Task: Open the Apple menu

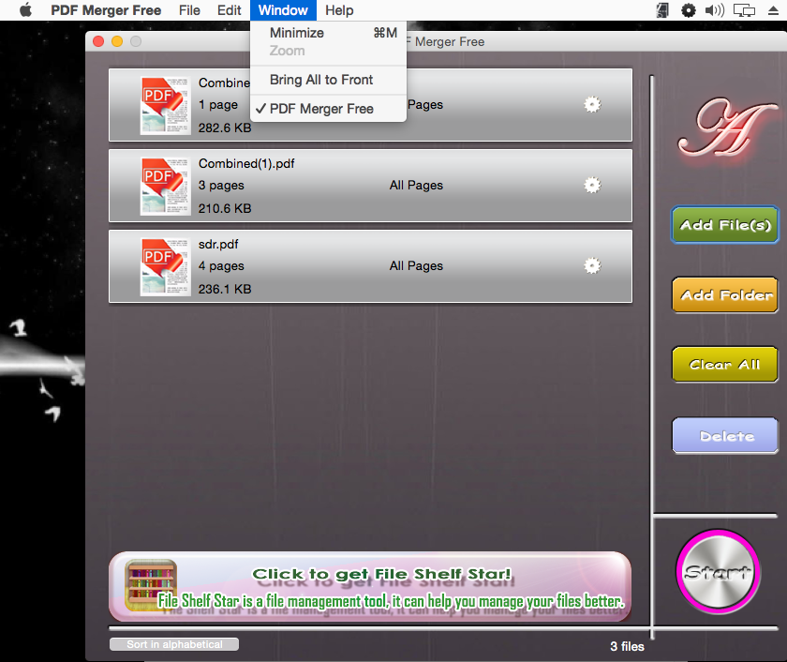Action: [25, 10]
